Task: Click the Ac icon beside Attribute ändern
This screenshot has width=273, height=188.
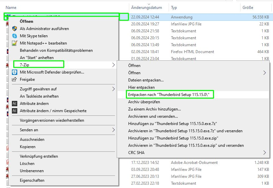Action: [x=15, y=104]
